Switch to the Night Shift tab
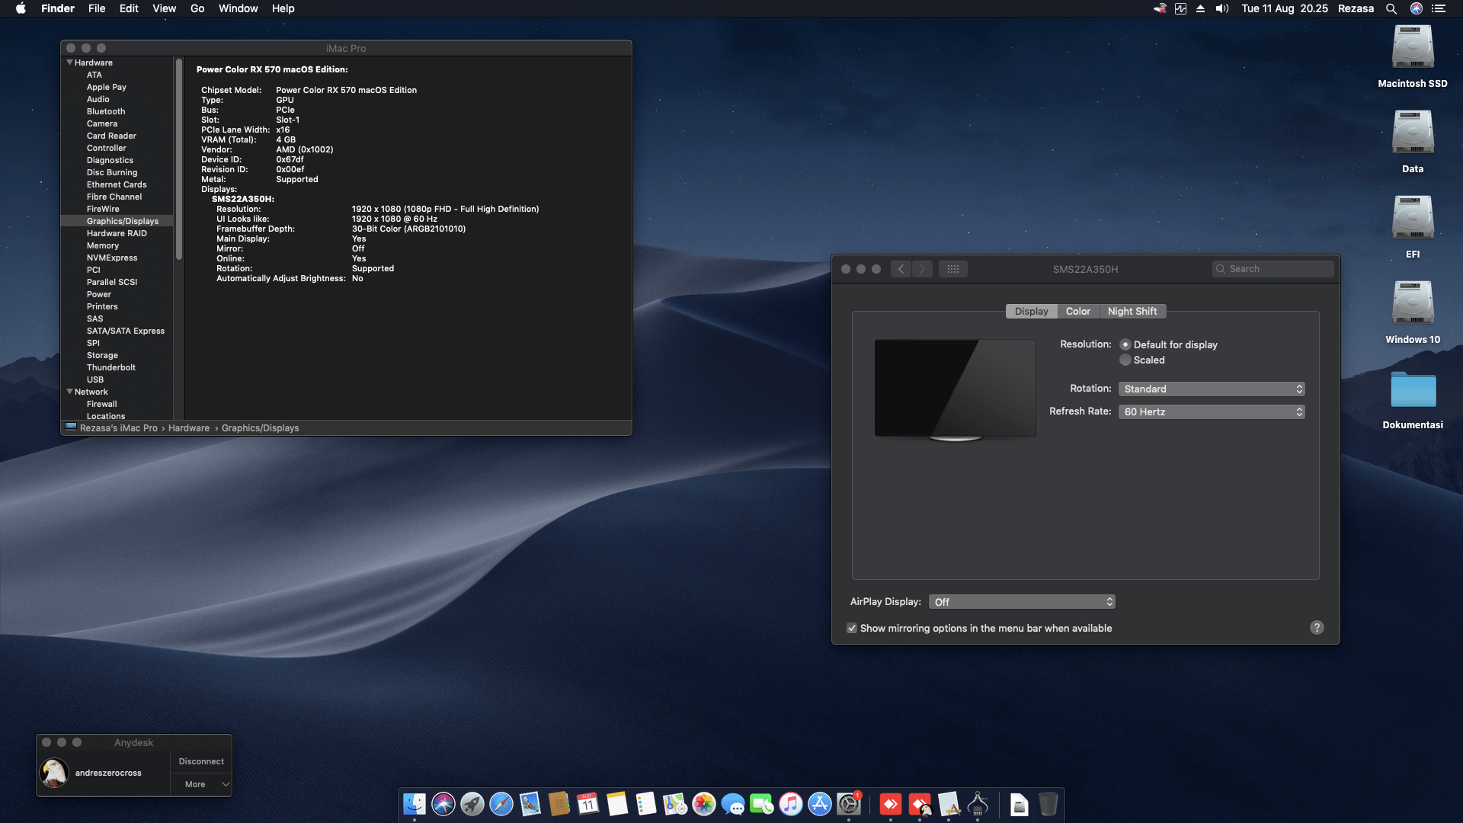This screenshot has height=823, width=1463. [x=1132, y=311]
